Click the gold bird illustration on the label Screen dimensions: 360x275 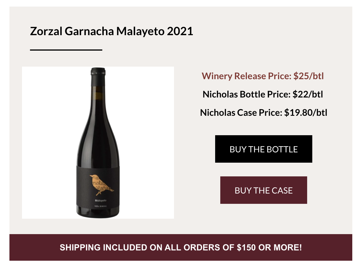pyautogui.click(x=100, y=185)
